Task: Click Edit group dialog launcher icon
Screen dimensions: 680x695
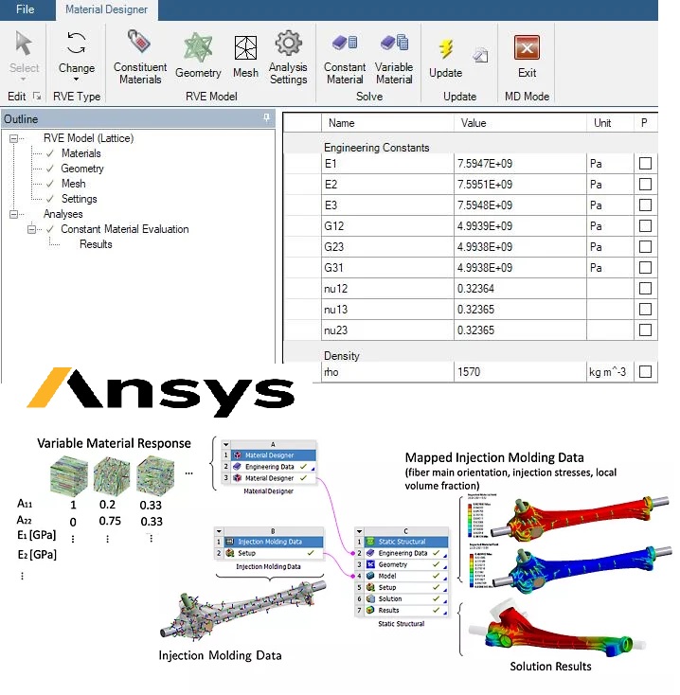Action: pos(37,96)
